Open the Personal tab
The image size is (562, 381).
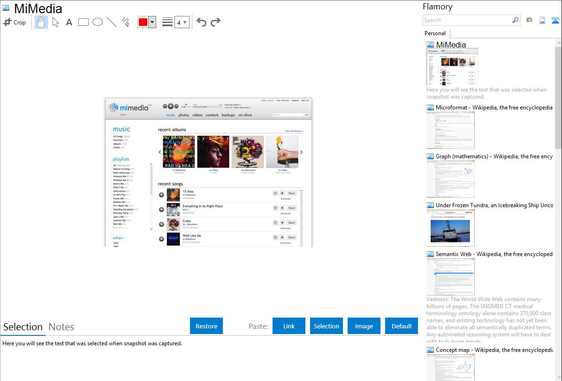coord(435,33)
